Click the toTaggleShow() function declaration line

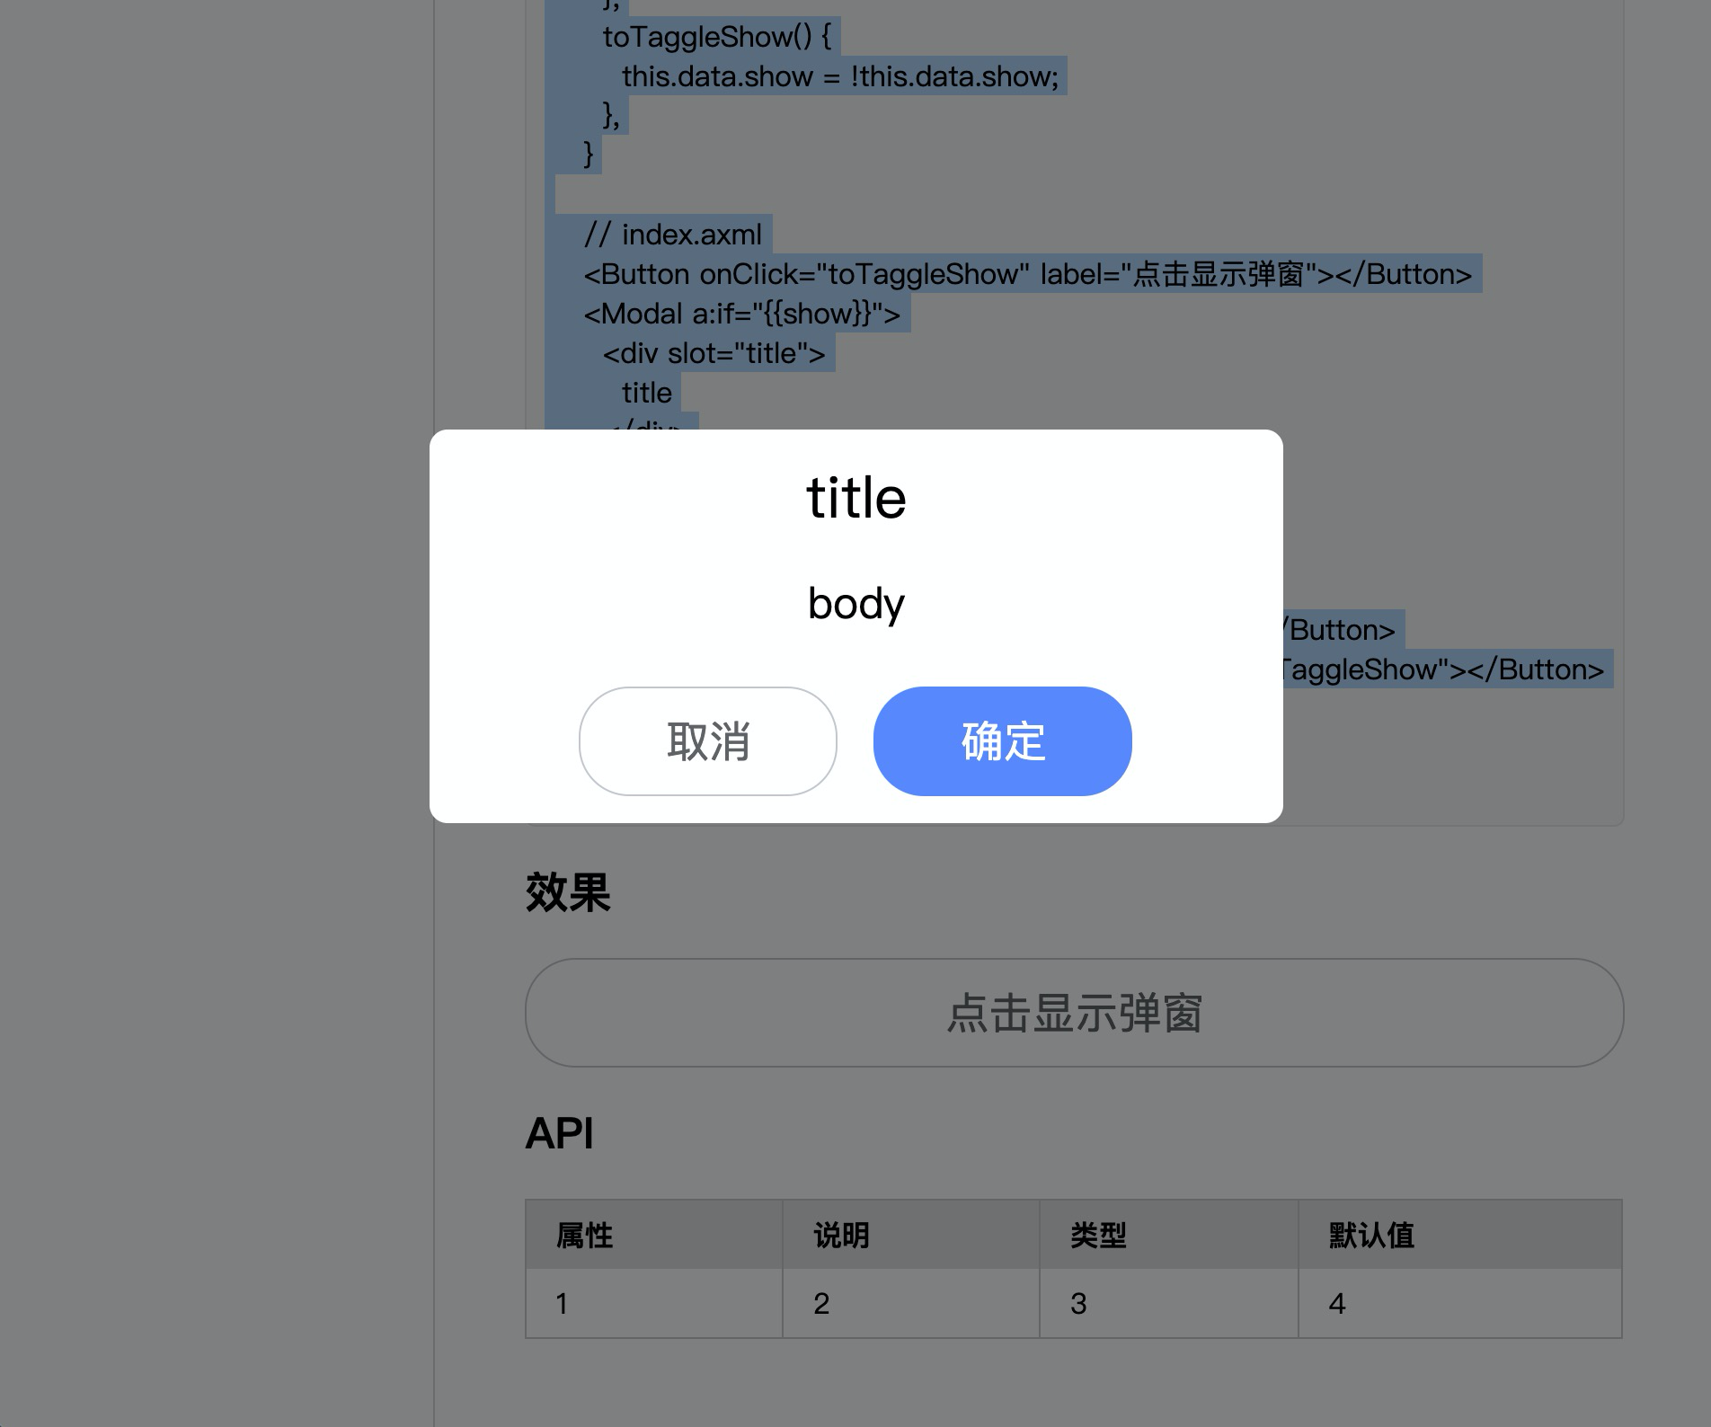coord(717,37)
